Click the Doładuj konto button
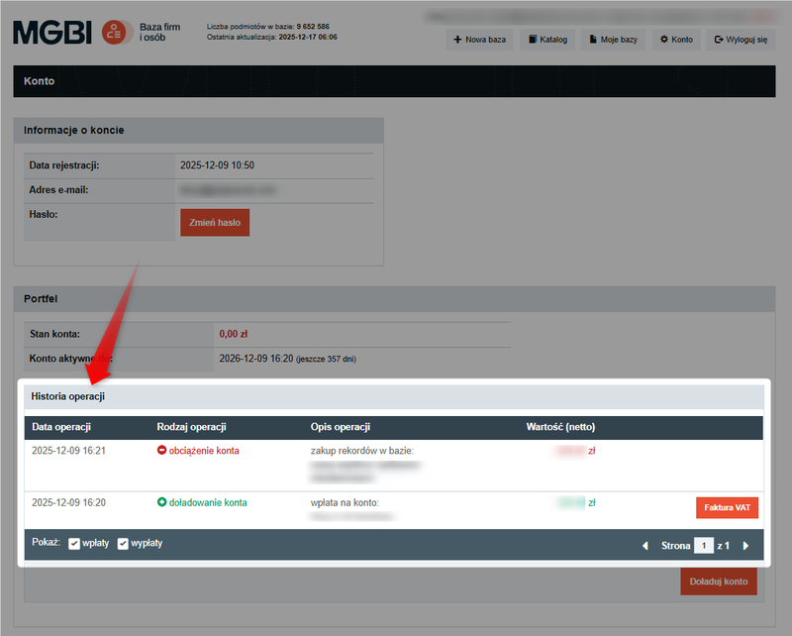 tap(719, 582)
